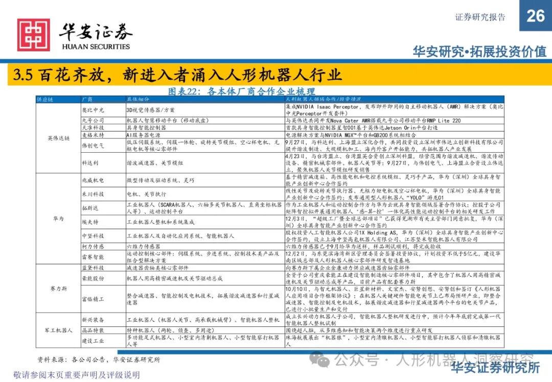552x382 pixels.
Task: Click the '柯力传感' company cell
Action: pyautogui.click(x=103, y=247)
